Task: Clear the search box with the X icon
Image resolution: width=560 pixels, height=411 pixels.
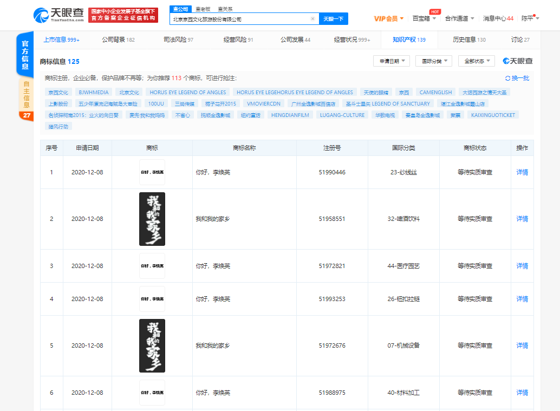Action: (x=312, y=19)
